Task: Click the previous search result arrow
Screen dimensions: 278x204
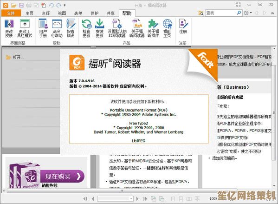Action: pyautogui.click(x=256, y=13)
